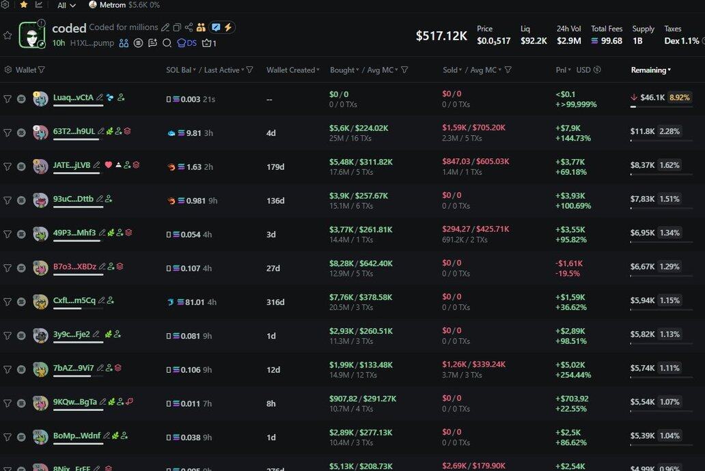Click the red stack icon on B7o3...XBDz row
This screenshot has width=705, height=471.
(120, 266)
